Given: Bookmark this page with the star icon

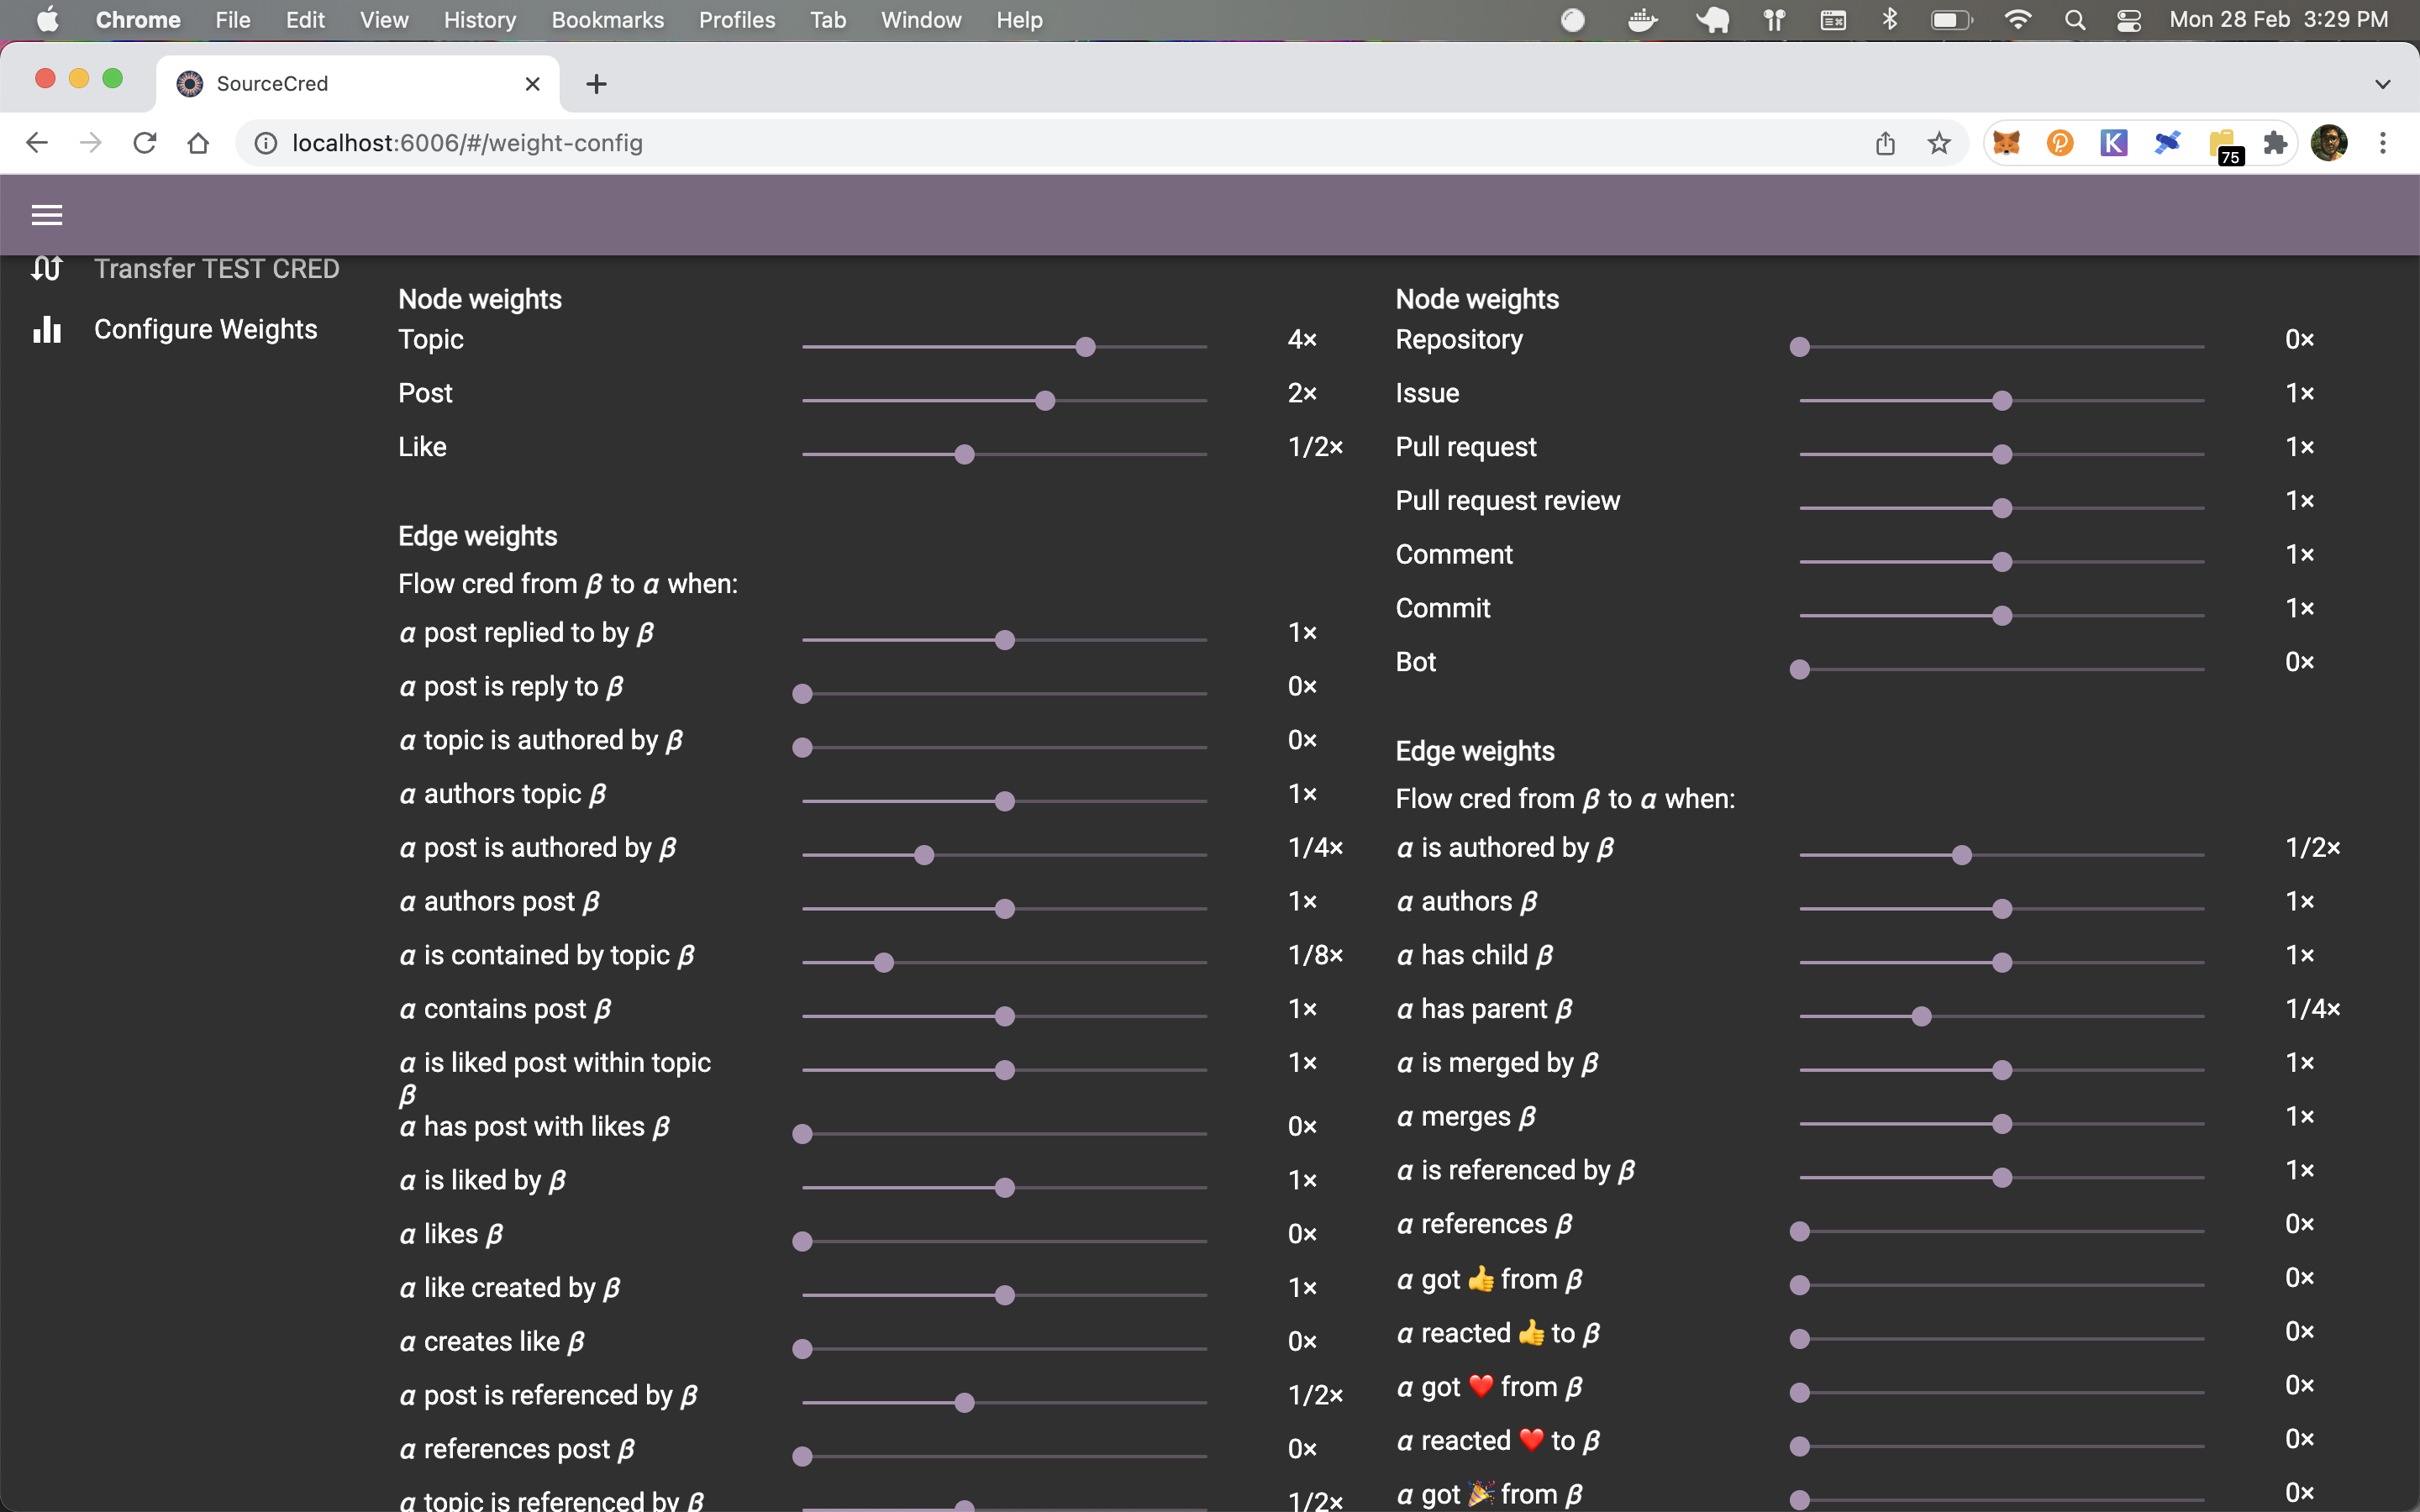Looking at the screenshot, I should [x=1938, y=143].
